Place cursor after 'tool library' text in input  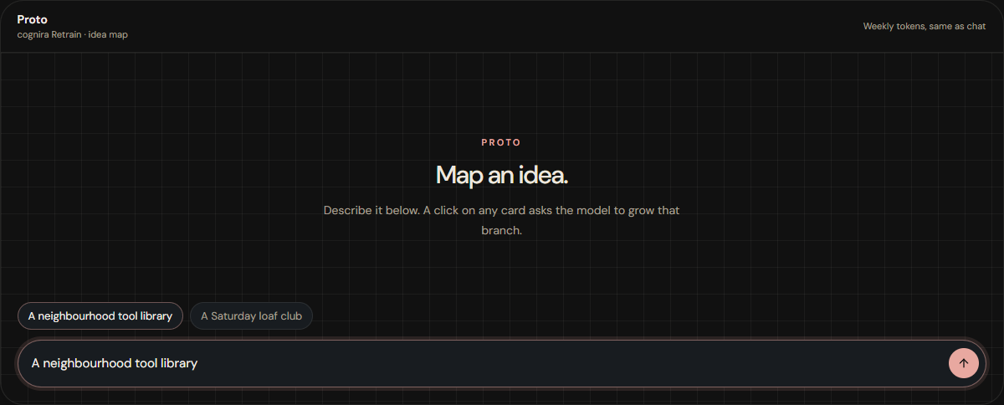(198, 363)
